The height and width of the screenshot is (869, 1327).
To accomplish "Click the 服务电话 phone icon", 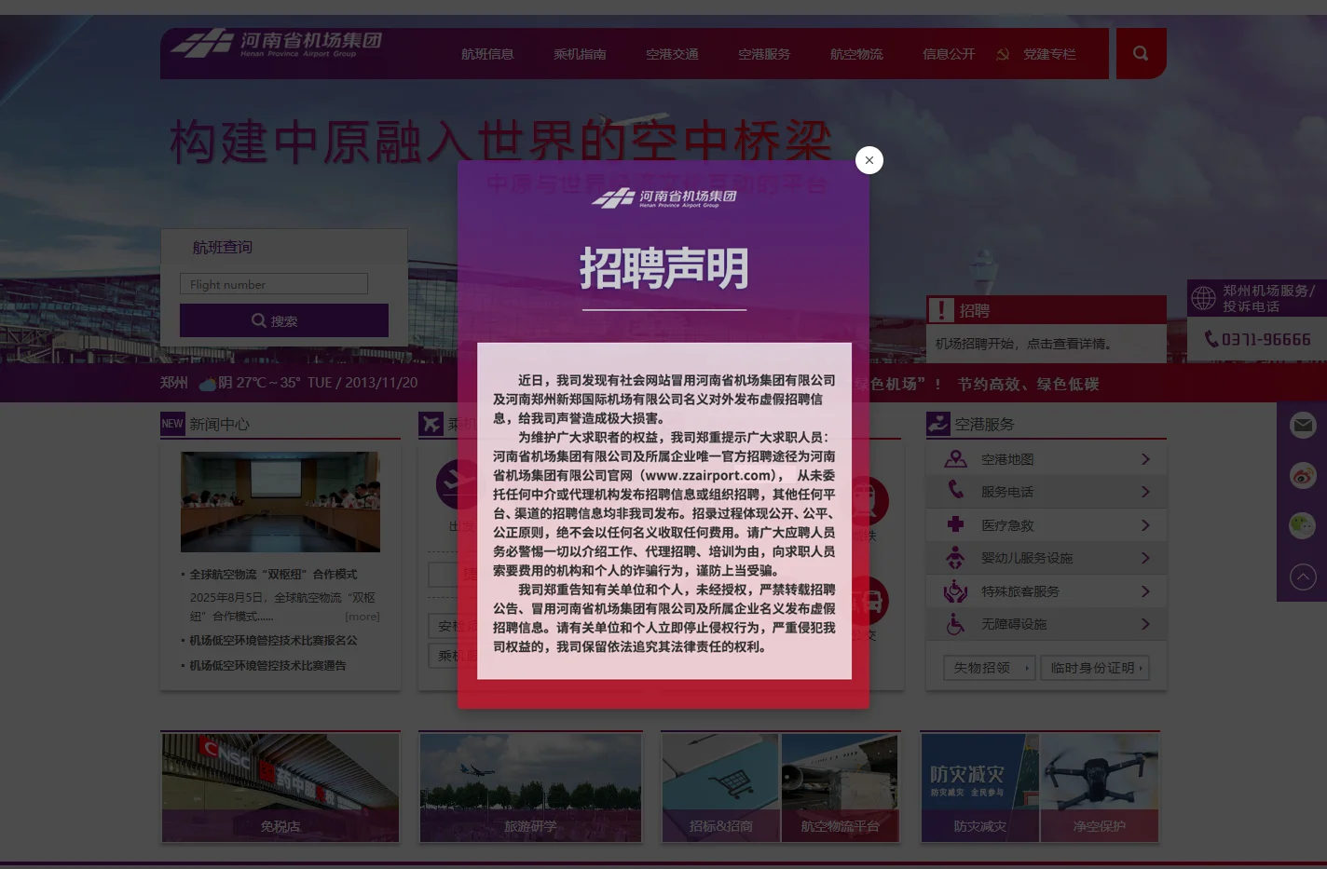I will (x=955, y=490).
